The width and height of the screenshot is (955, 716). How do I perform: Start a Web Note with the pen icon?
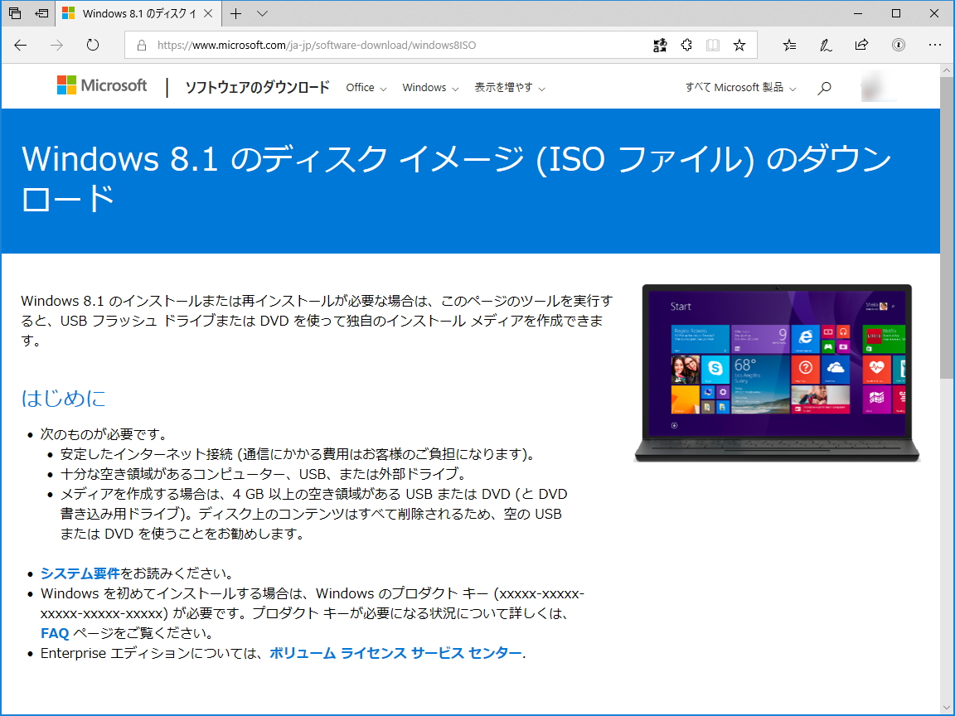(826, 46)
